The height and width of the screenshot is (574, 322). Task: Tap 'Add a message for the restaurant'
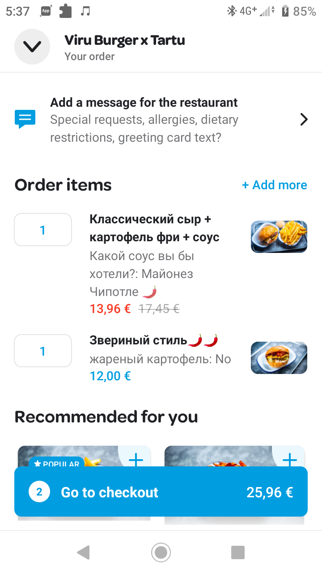point(144,103)
